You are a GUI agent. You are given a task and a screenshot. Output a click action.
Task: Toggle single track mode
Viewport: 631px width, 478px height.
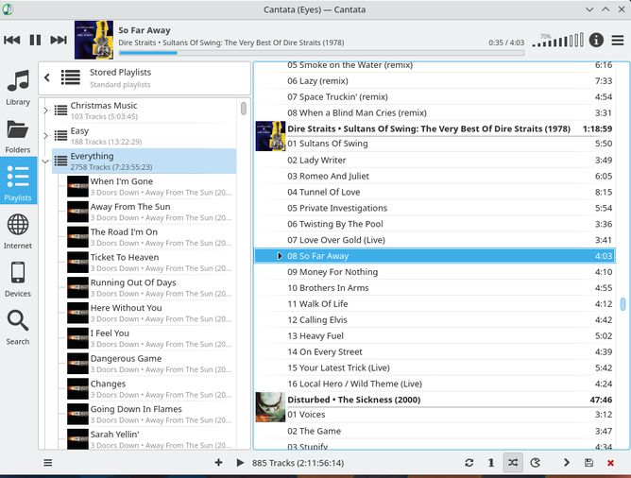tap(491, 463)
